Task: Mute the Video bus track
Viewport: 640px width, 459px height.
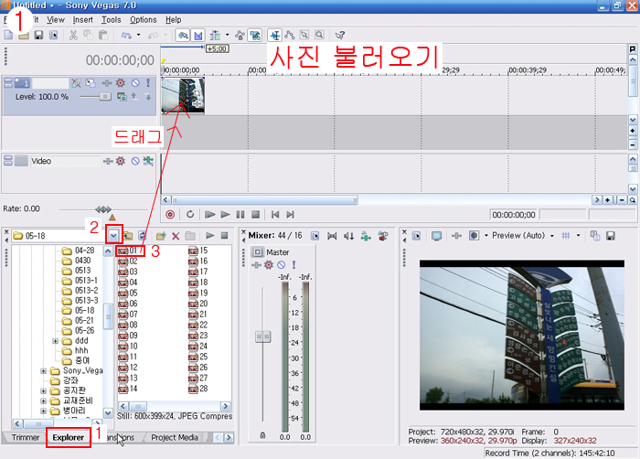Action: click(135, 161)
